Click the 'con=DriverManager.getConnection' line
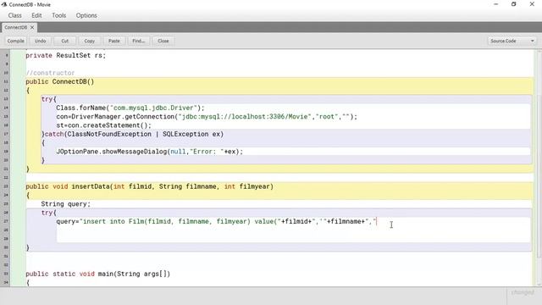Viewport: 542px width, 305px height. (x=207, y=117)
